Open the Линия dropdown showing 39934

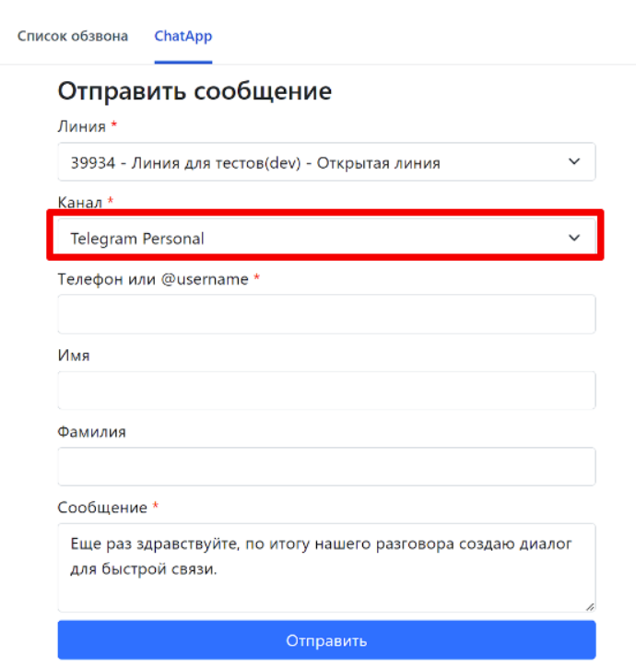[313, 163]
